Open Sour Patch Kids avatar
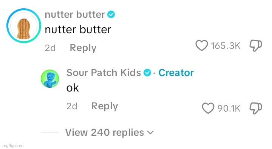The image size is (272, 149). tap(50, 79)
